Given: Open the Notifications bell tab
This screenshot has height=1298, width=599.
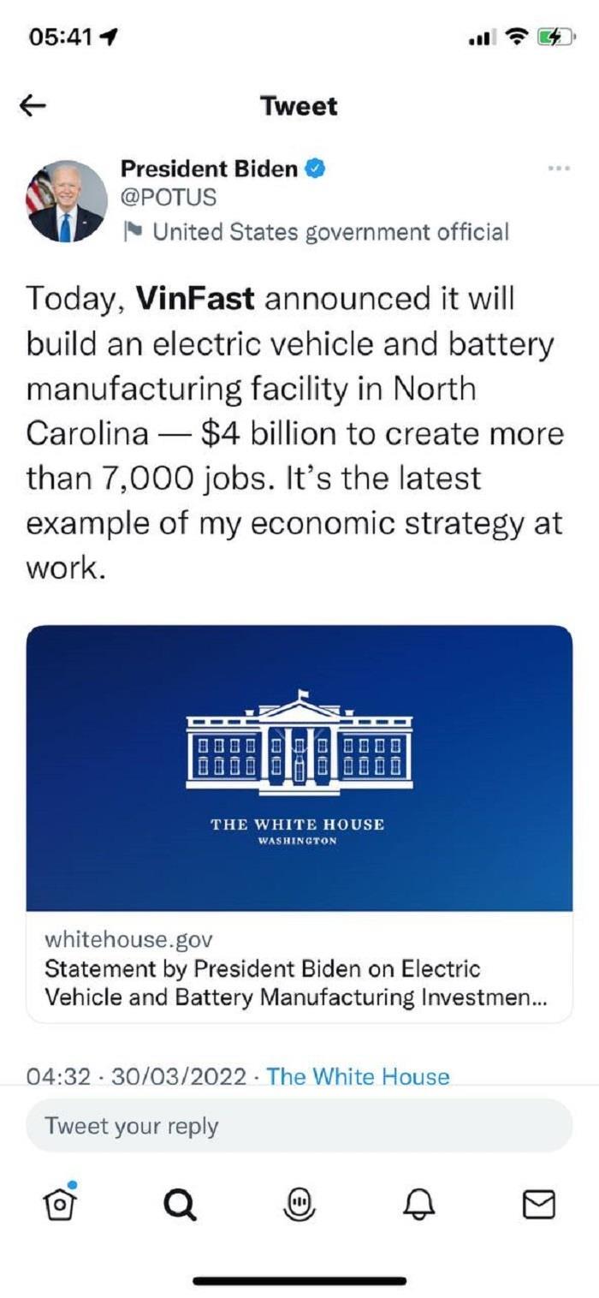Looking at the screenshot, I should 419,1205.
